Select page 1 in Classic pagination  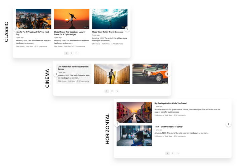(66, 53)
